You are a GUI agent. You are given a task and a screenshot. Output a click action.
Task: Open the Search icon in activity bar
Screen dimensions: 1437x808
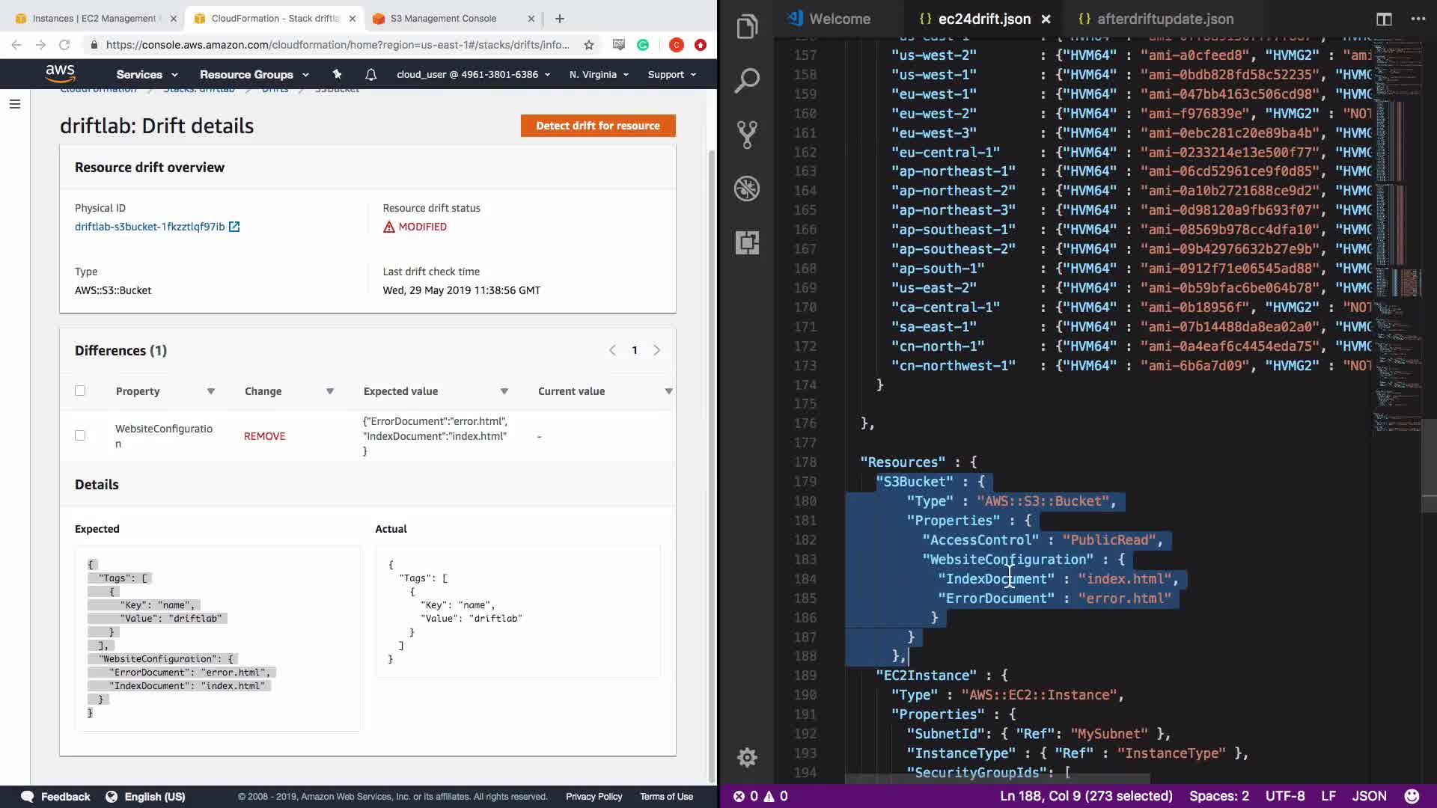click(747, 81)
